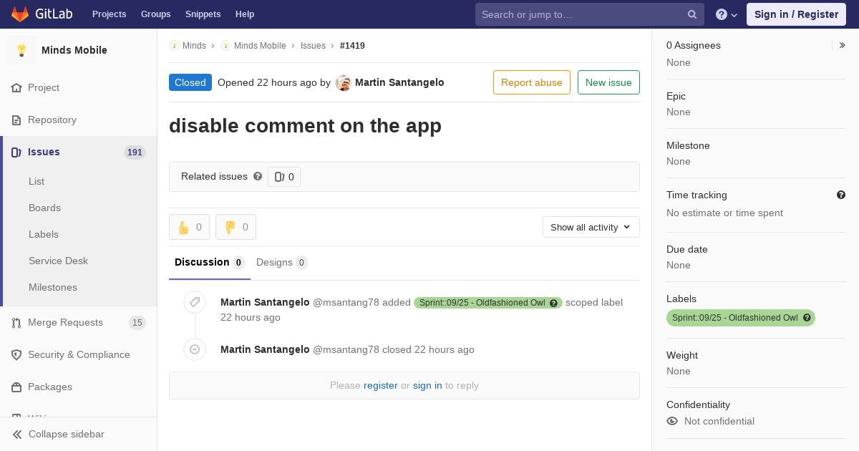
Task: Toggle thumbs down reaction
Action: [x=236, y=227]
